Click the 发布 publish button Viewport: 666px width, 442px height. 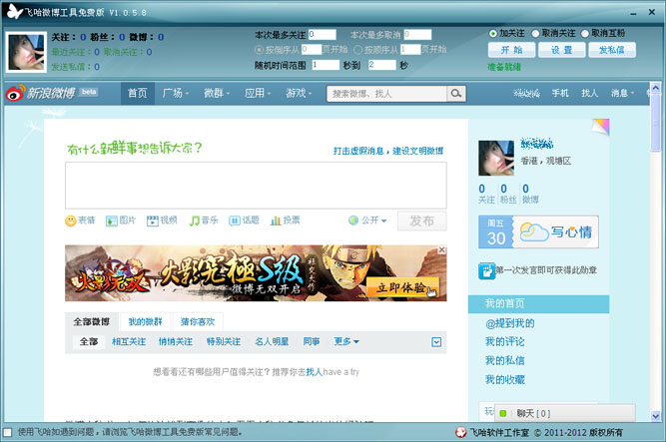[x=421, y=221]
